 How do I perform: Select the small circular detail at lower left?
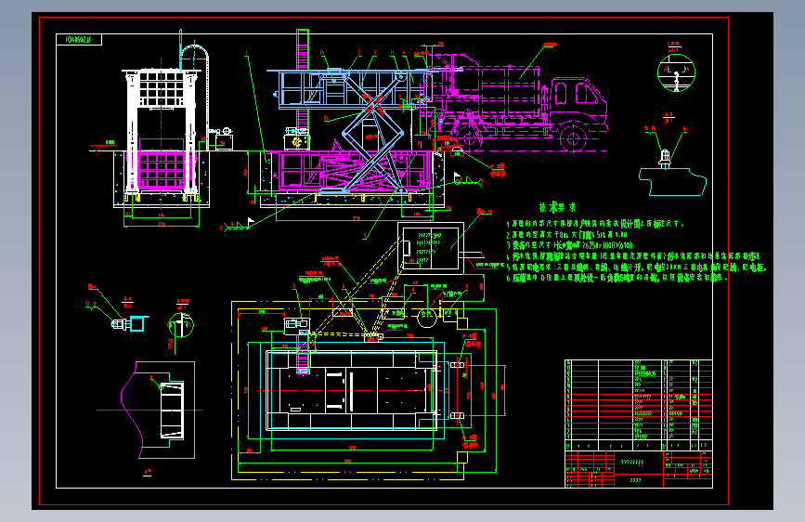coord(181,325)
